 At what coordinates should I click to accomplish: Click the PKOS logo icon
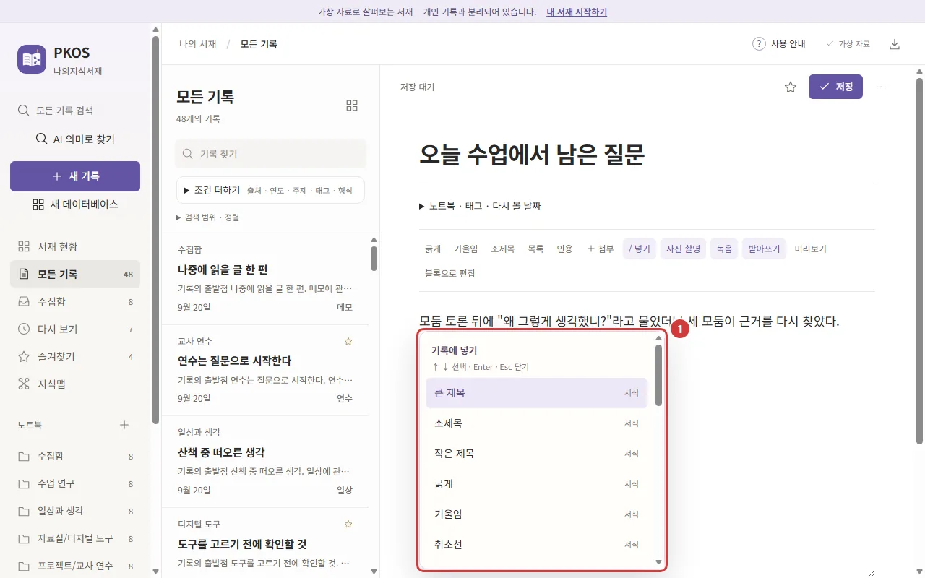(32, 59)
